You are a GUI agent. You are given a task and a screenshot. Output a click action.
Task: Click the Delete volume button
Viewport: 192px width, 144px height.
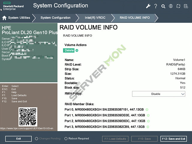[69, 51]
